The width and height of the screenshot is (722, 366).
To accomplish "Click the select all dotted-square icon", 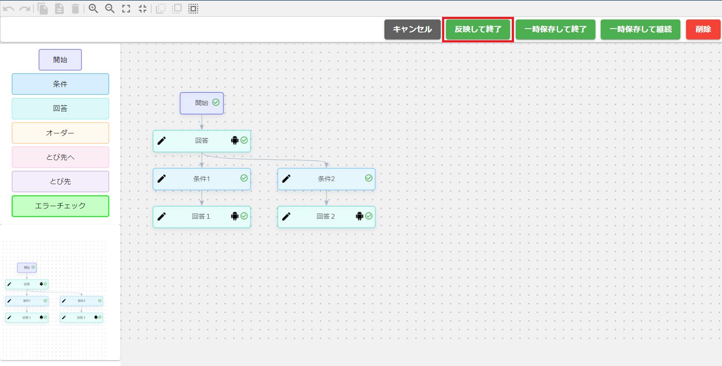I will pos(193,9).
